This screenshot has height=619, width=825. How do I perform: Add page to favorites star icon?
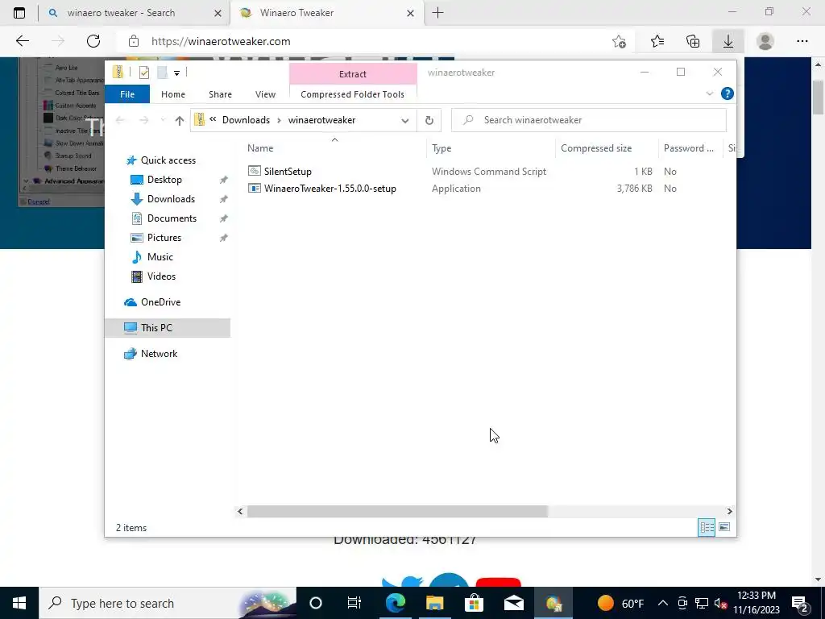[x=620, y=42]
